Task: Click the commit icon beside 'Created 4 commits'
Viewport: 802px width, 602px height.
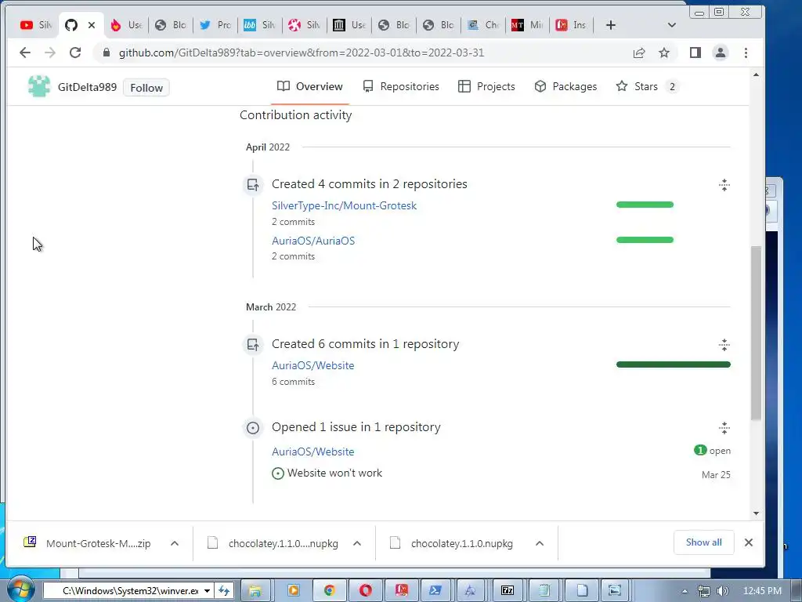Action: [253, 185]
